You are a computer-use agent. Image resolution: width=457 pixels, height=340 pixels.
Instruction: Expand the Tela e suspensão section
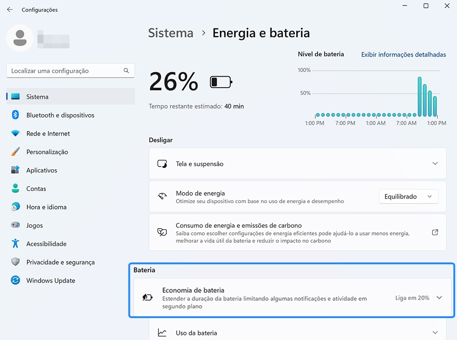point(435,163)
